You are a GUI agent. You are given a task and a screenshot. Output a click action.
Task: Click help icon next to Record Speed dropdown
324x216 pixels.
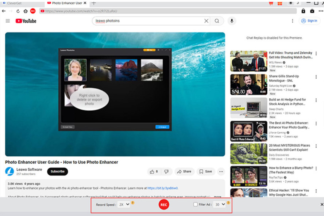(x=133, y=203)
